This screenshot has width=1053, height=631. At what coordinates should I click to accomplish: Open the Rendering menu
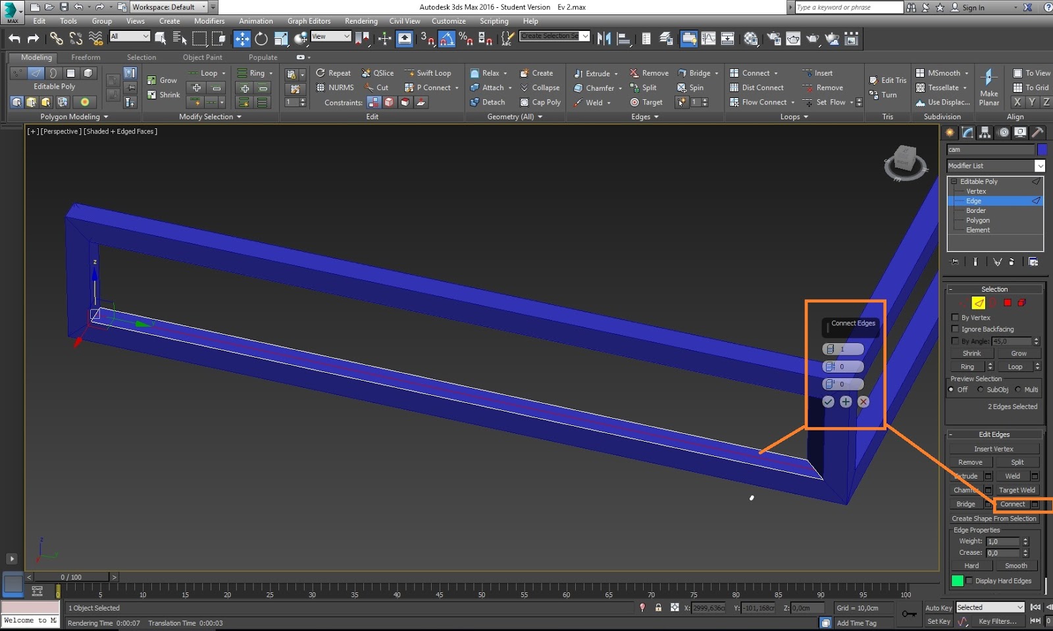(361, 20)
